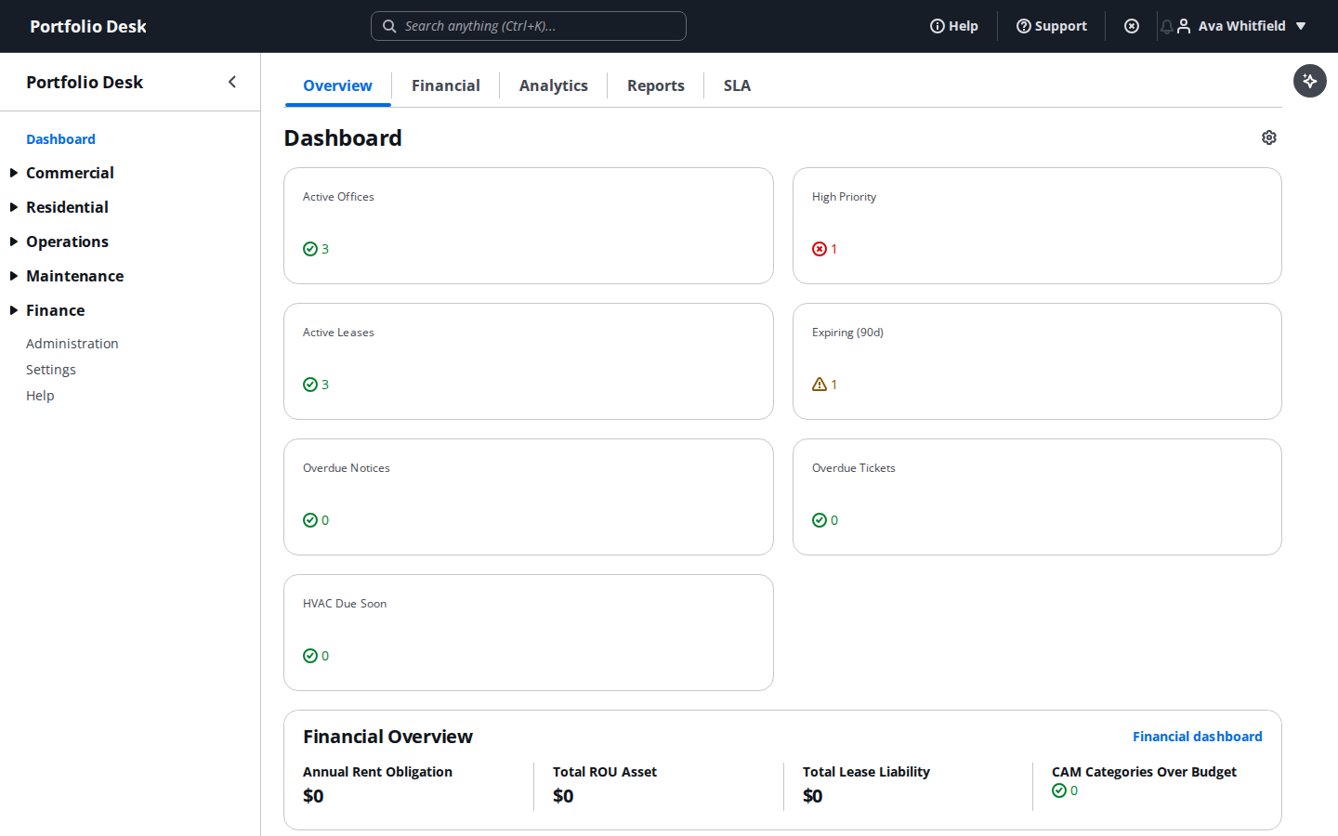
Task: Click the Total Lease Liability $0 value
Action: (813, 796)
